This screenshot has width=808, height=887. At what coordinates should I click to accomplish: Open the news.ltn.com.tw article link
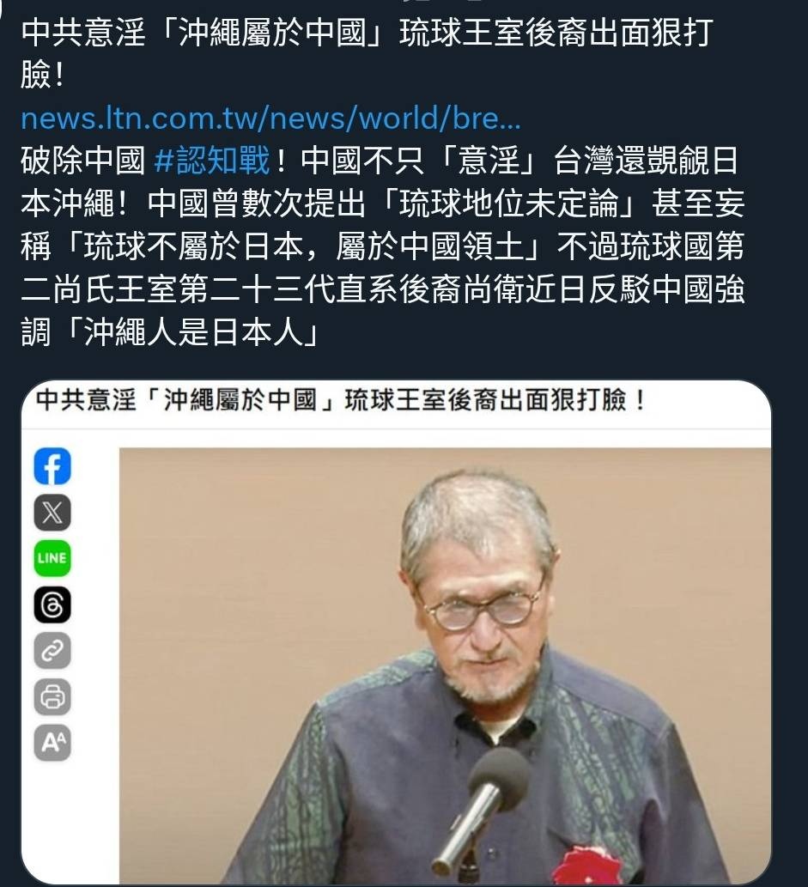click(x=270, y=118)
